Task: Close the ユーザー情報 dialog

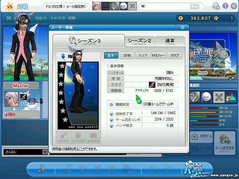Action: tap(183, 27)
